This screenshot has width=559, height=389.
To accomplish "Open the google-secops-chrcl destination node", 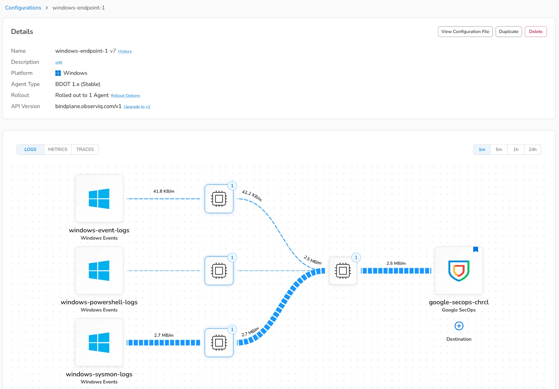I will (x=459, y=270).
